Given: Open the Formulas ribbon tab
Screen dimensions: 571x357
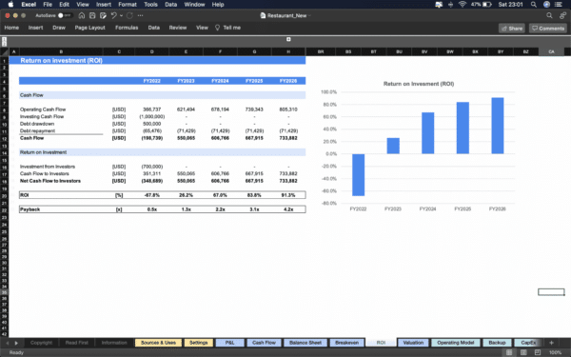Looking at the screenshot, I should pyautogui.click(x=127, y=28).
